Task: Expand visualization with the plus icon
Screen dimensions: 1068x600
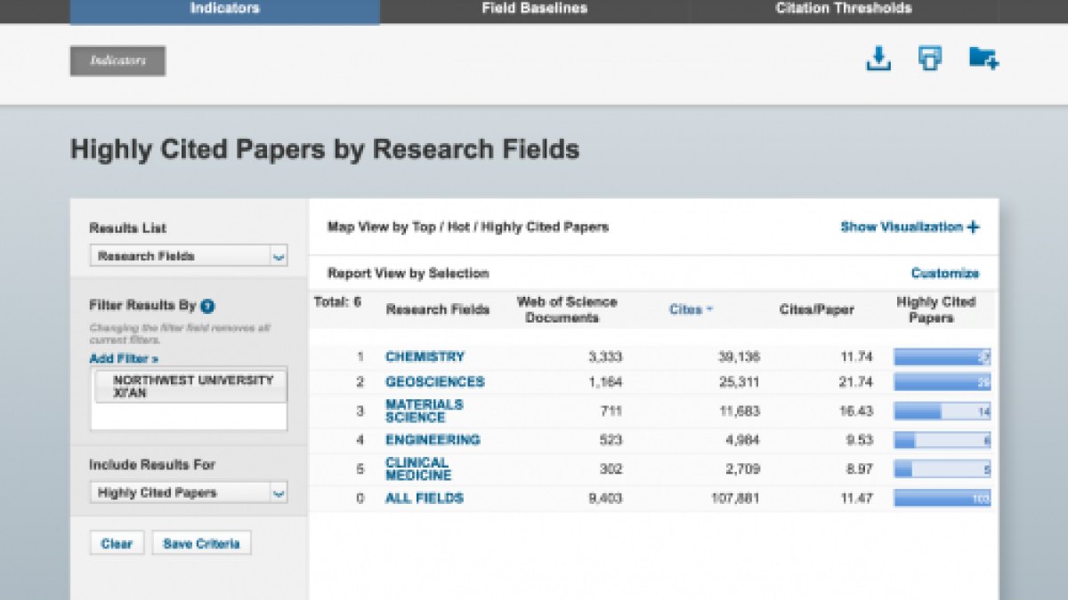Action: coord(973,227)
